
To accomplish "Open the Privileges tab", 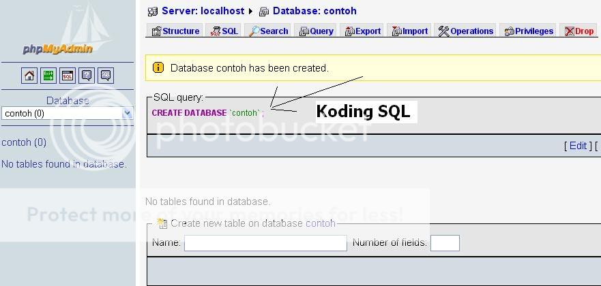I will click(x=529, y=31).
